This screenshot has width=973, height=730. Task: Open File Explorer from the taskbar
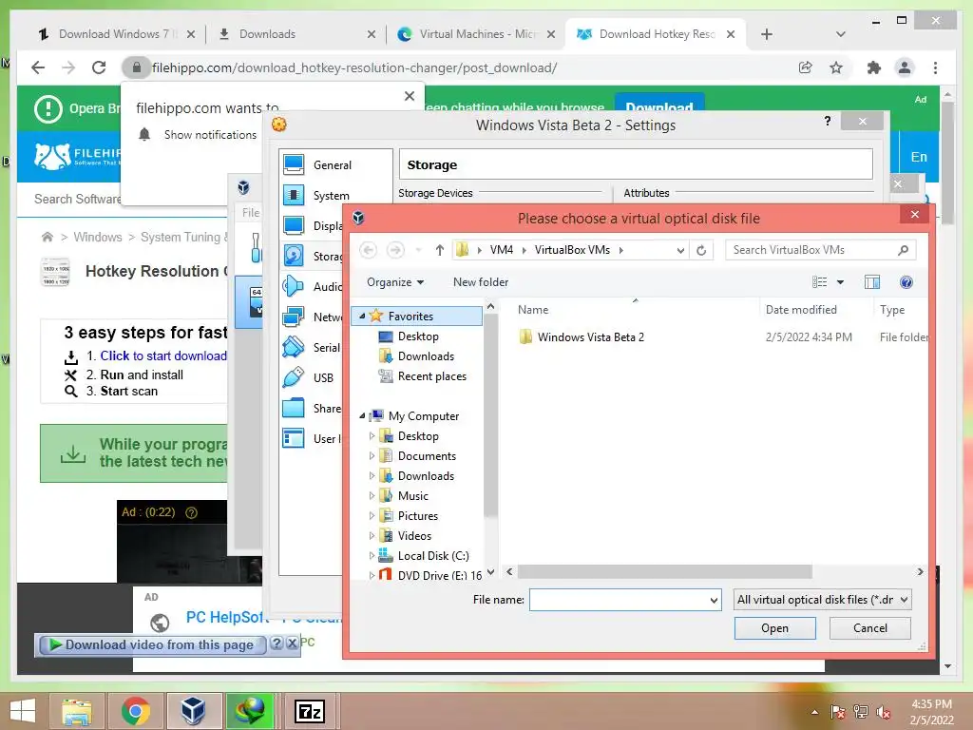click(x=77, y=711)
